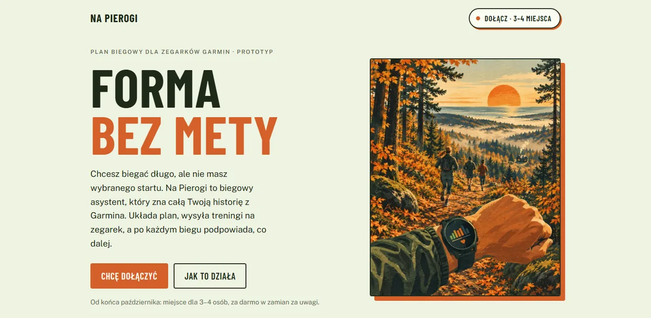Click the footnote about końca października

[x=205, y=302]
